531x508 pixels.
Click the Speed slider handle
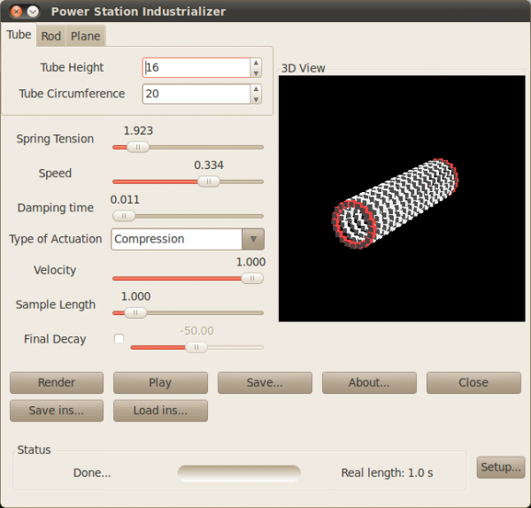209,181
